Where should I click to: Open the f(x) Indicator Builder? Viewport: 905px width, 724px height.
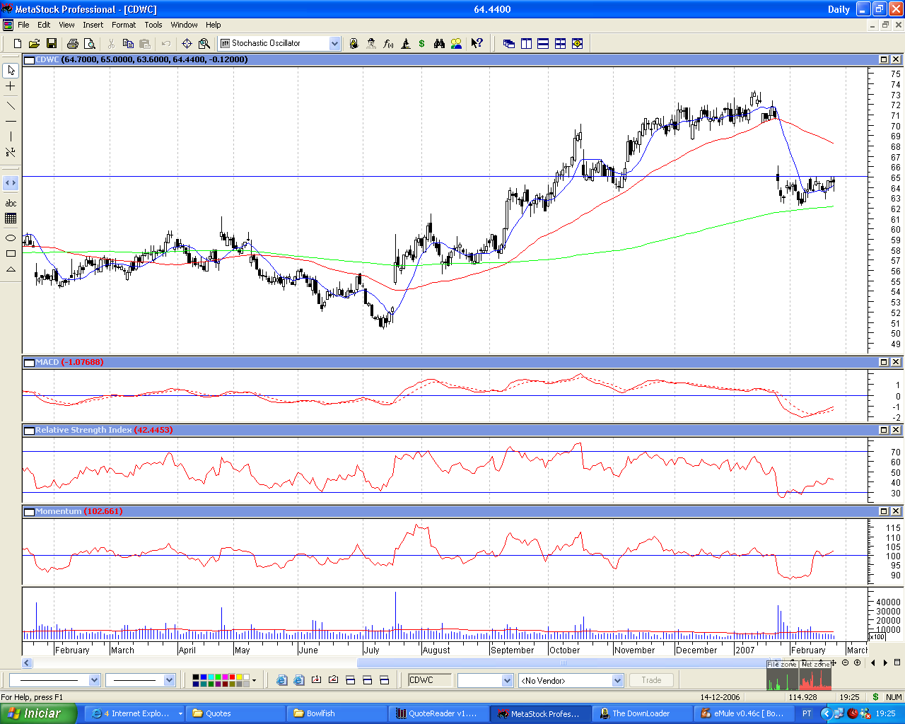tap(388, 43)
